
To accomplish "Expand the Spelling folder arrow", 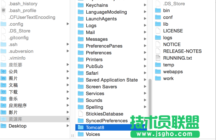I will point(145,107).
